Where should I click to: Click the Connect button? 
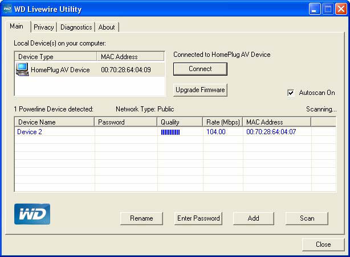(200, 69)
